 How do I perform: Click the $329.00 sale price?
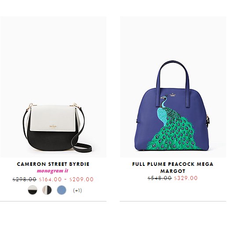186,178
